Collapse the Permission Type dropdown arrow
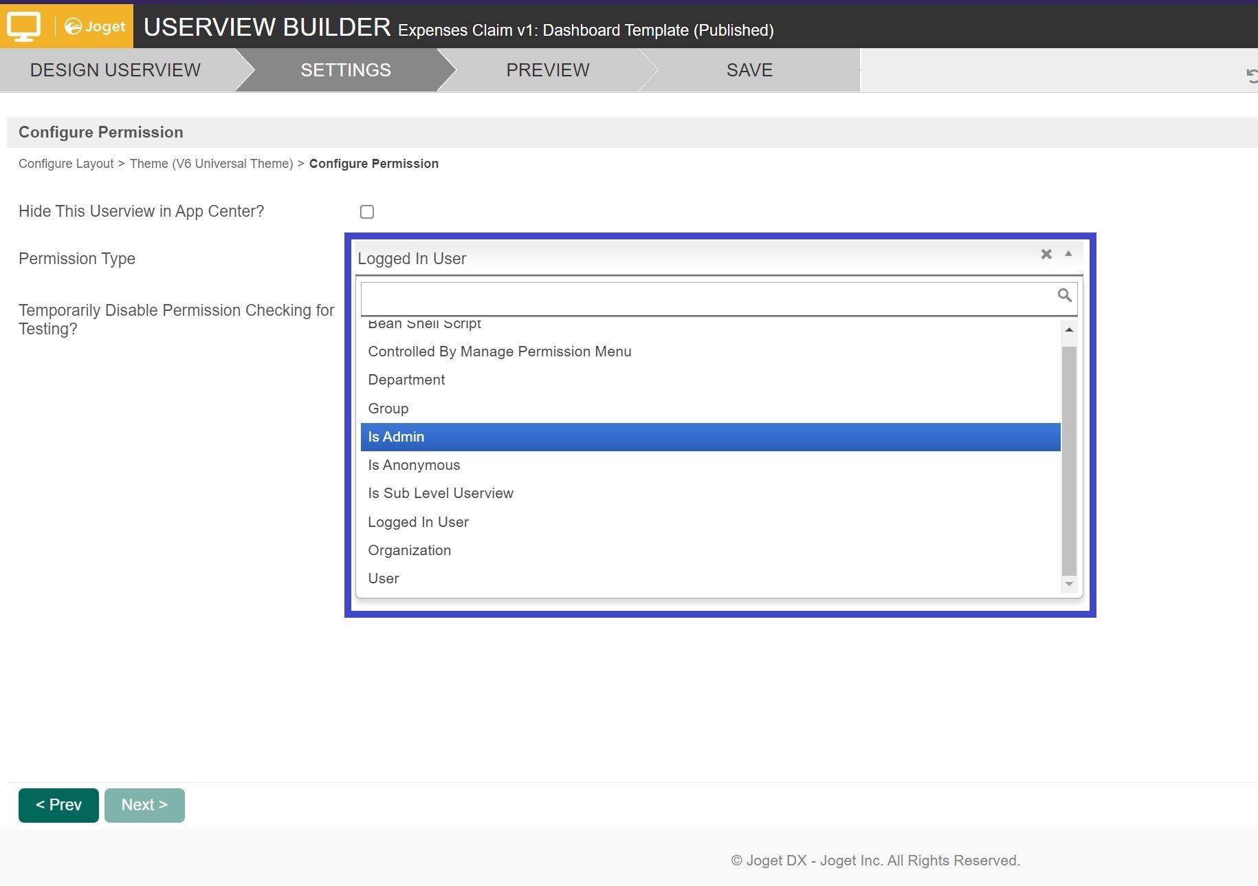1258x886 pixels. (x=1068, y=254)
